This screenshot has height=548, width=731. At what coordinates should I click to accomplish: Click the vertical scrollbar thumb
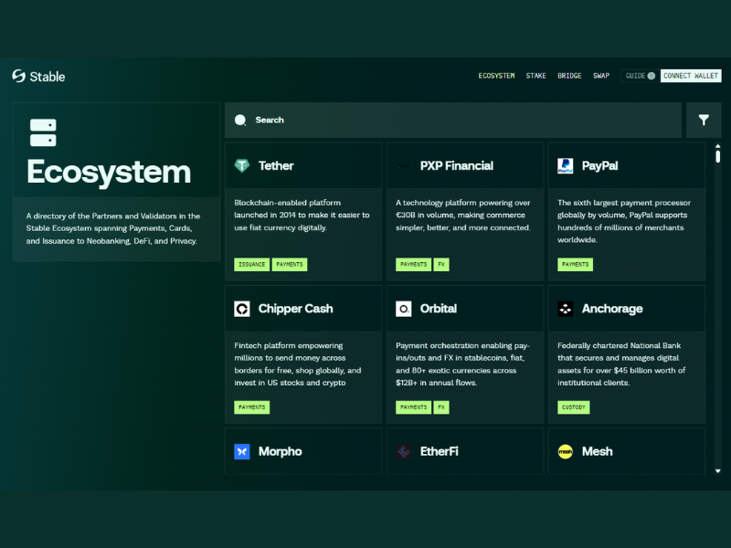(718, 156)
